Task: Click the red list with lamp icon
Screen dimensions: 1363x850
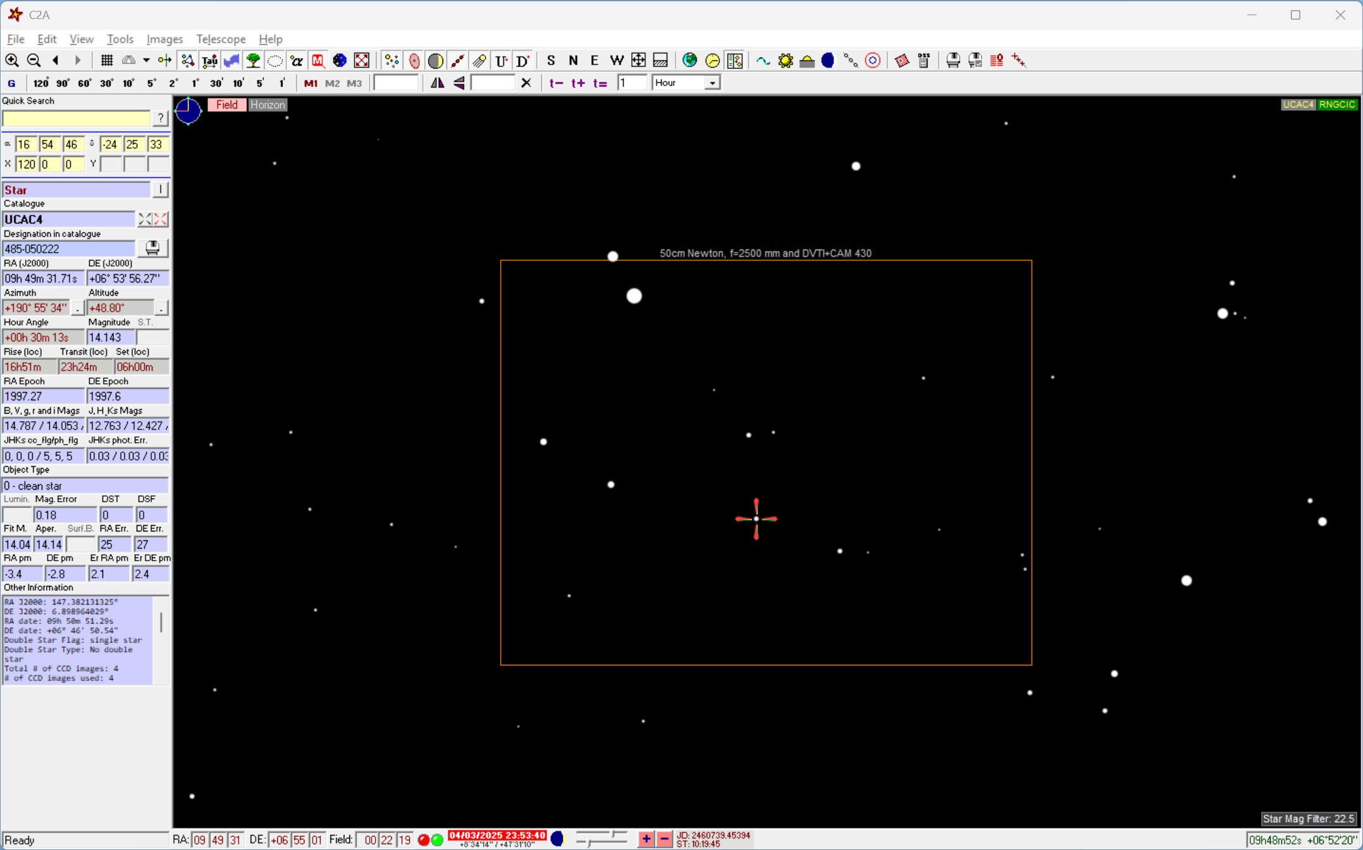Action: (996, 60)
